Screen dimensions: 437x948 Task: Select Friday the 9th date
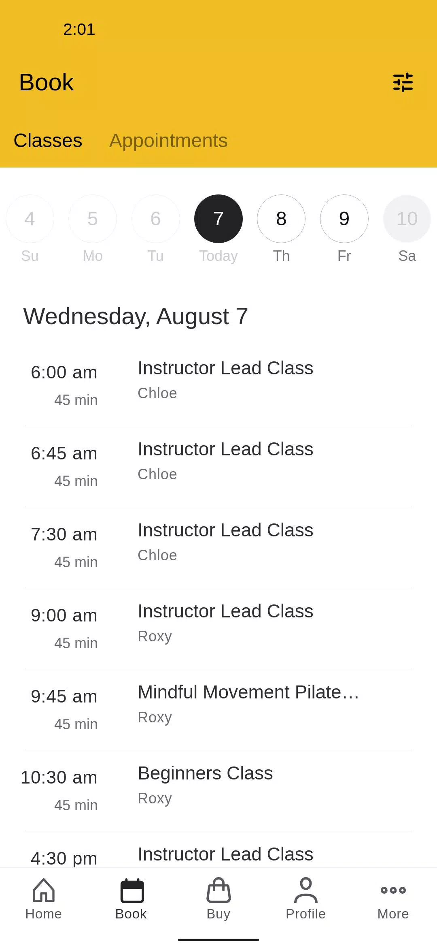coord(344,219)
